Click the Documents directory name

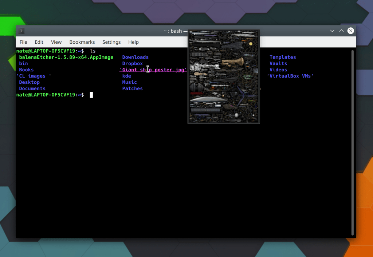pyautogui.click(x=32, y=88)
